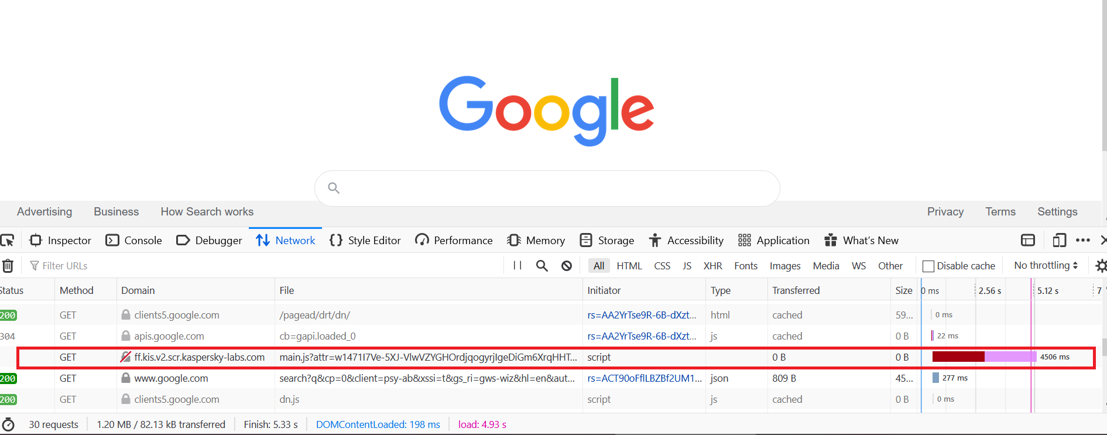Filter requests by Fonts

(x=746, y=266)
